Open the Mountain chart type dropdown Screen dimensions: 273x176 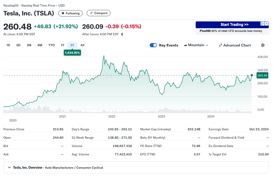pyautogui.click(x=196, y=45)
